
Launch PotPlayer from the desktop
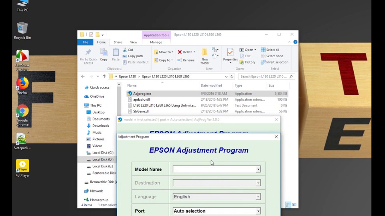[x=22, y=168]
